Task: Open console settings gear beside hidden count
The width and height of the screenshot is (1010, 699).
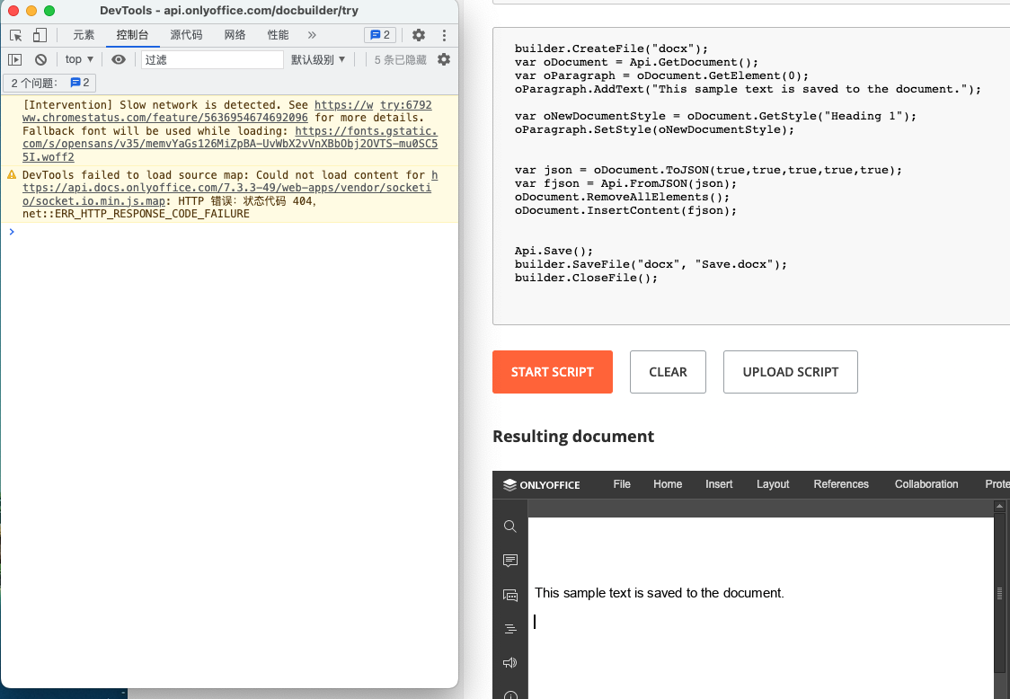Action: point(444,60)
